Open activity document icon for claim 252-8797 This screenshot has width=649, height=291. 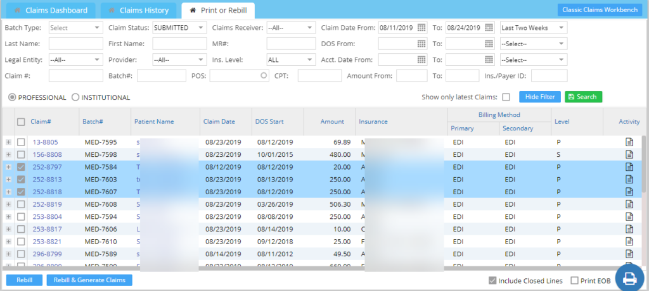coord(629,167)
